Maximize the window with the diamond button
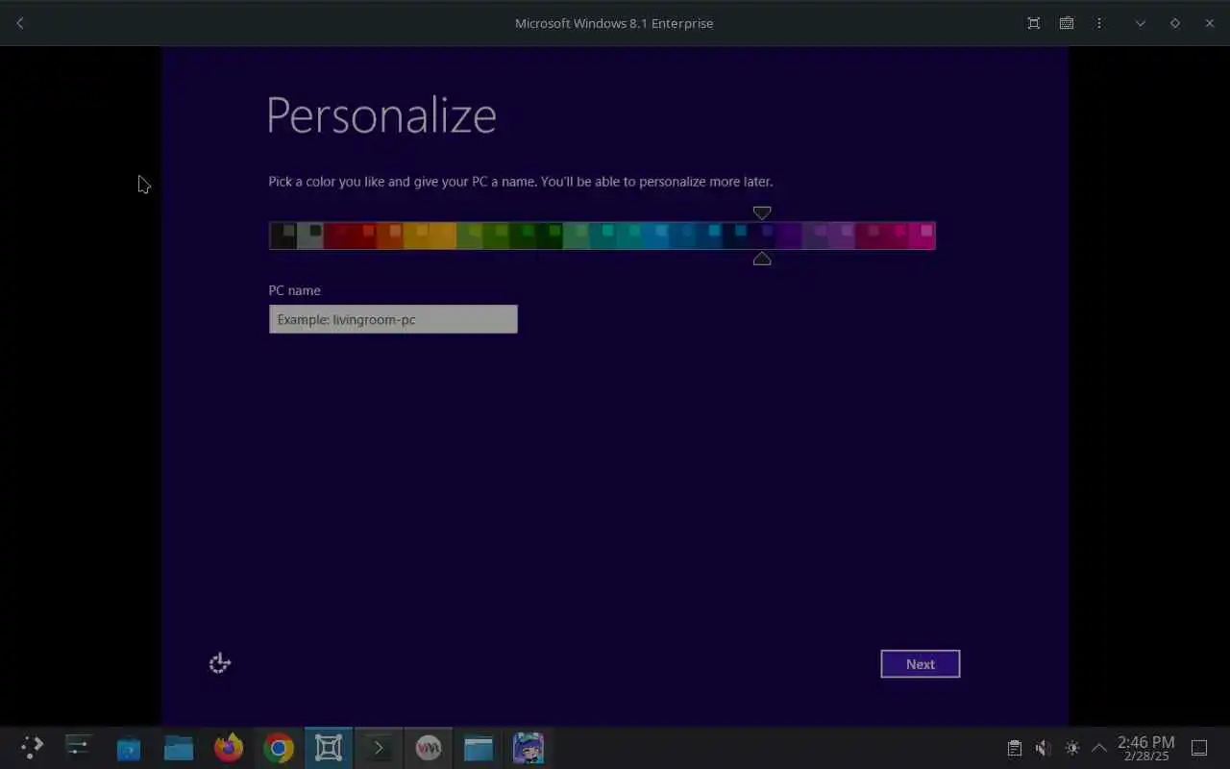Viewport: 1230px width, 769px height. (1174, 23)
